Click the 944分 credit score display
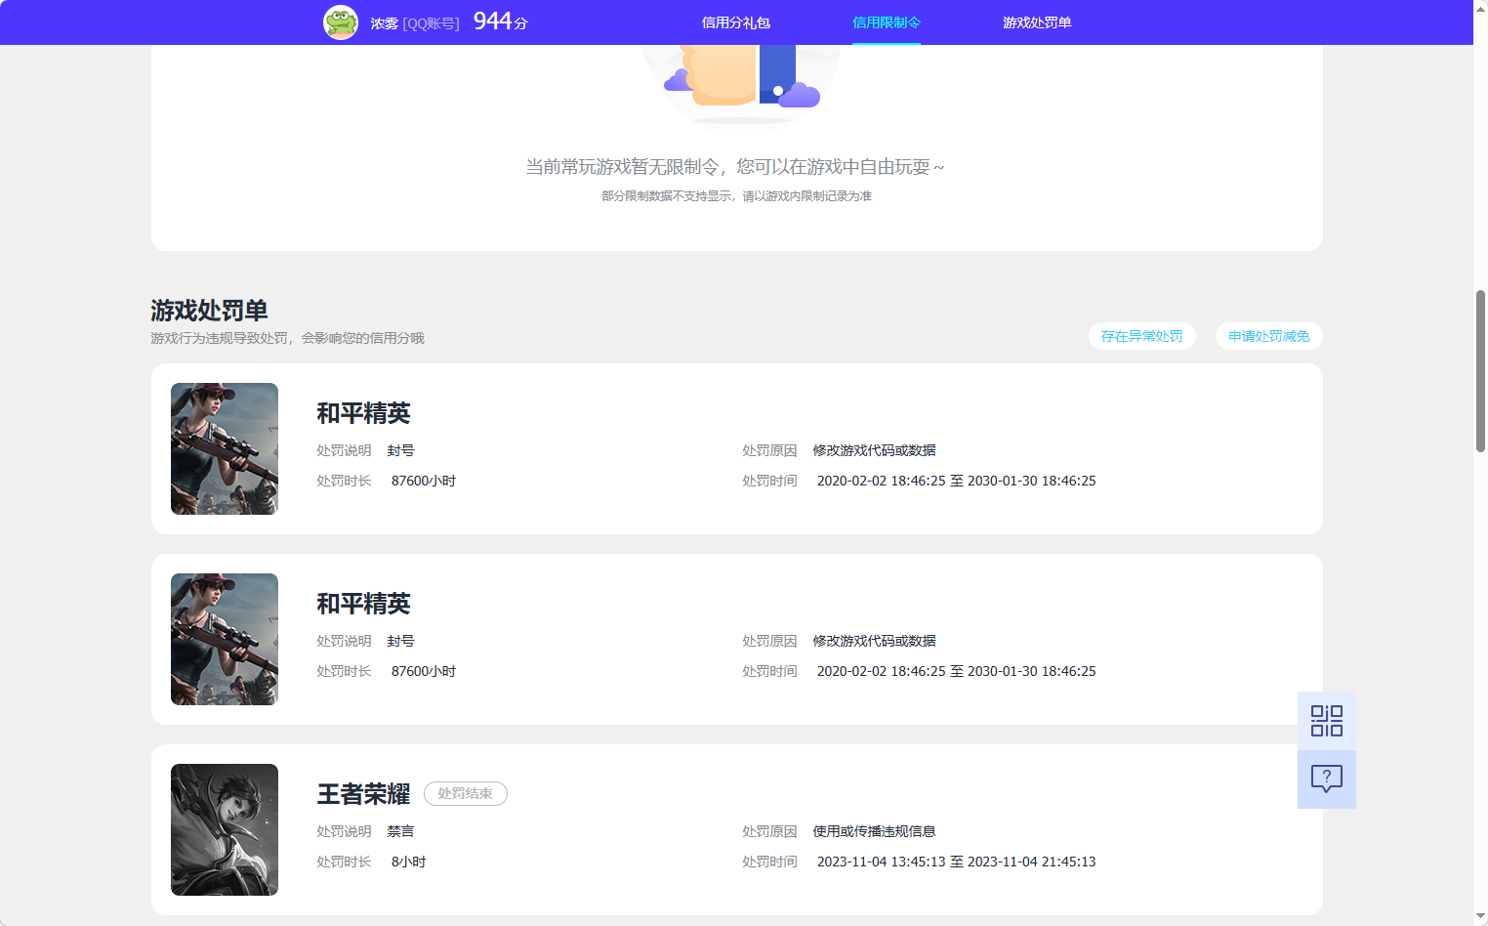The image size is (1488, 926). (x=498, y=21)
